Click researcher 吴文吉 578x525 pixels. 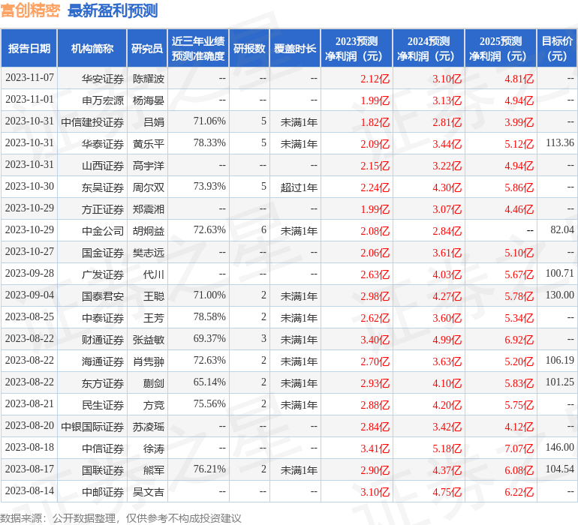point(149,491)
